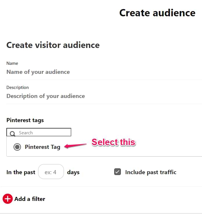This screenshot has width=202, height=214.
Task: Click the Create visitor audience heading
Action: (53, 45)
